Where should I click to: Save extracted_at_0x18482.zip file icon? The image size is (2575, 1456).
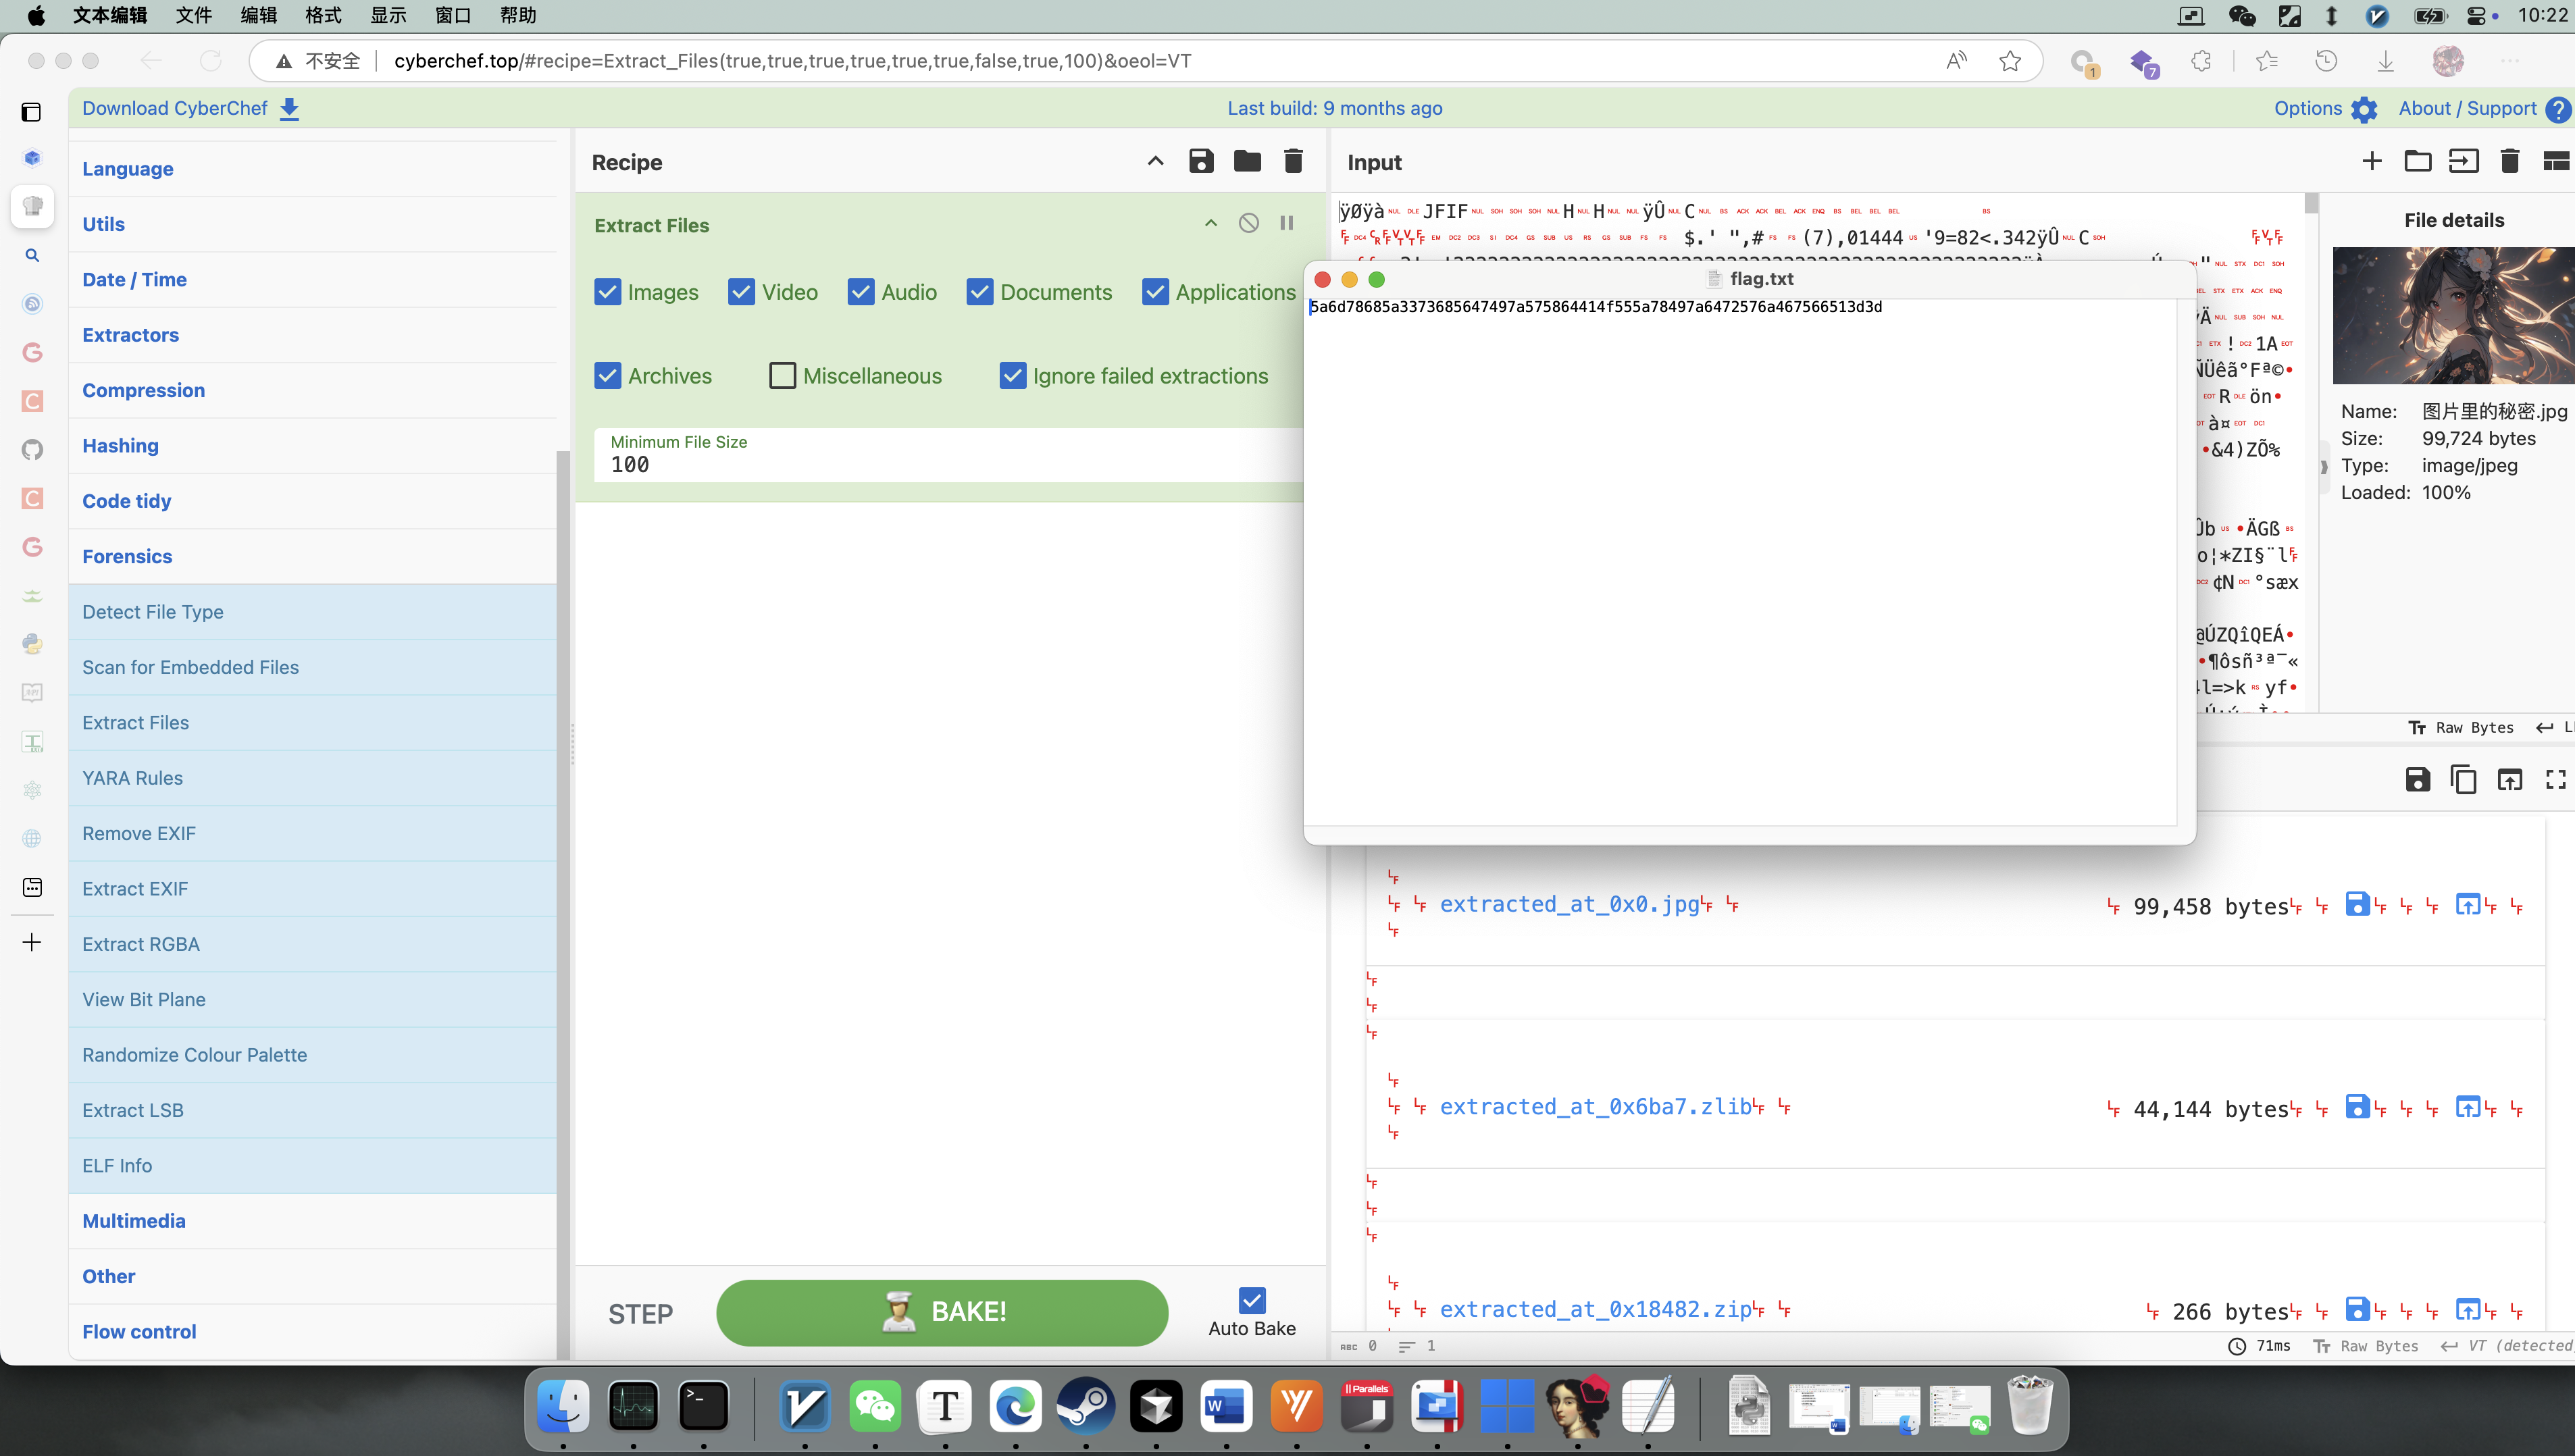[2358, 1309]
